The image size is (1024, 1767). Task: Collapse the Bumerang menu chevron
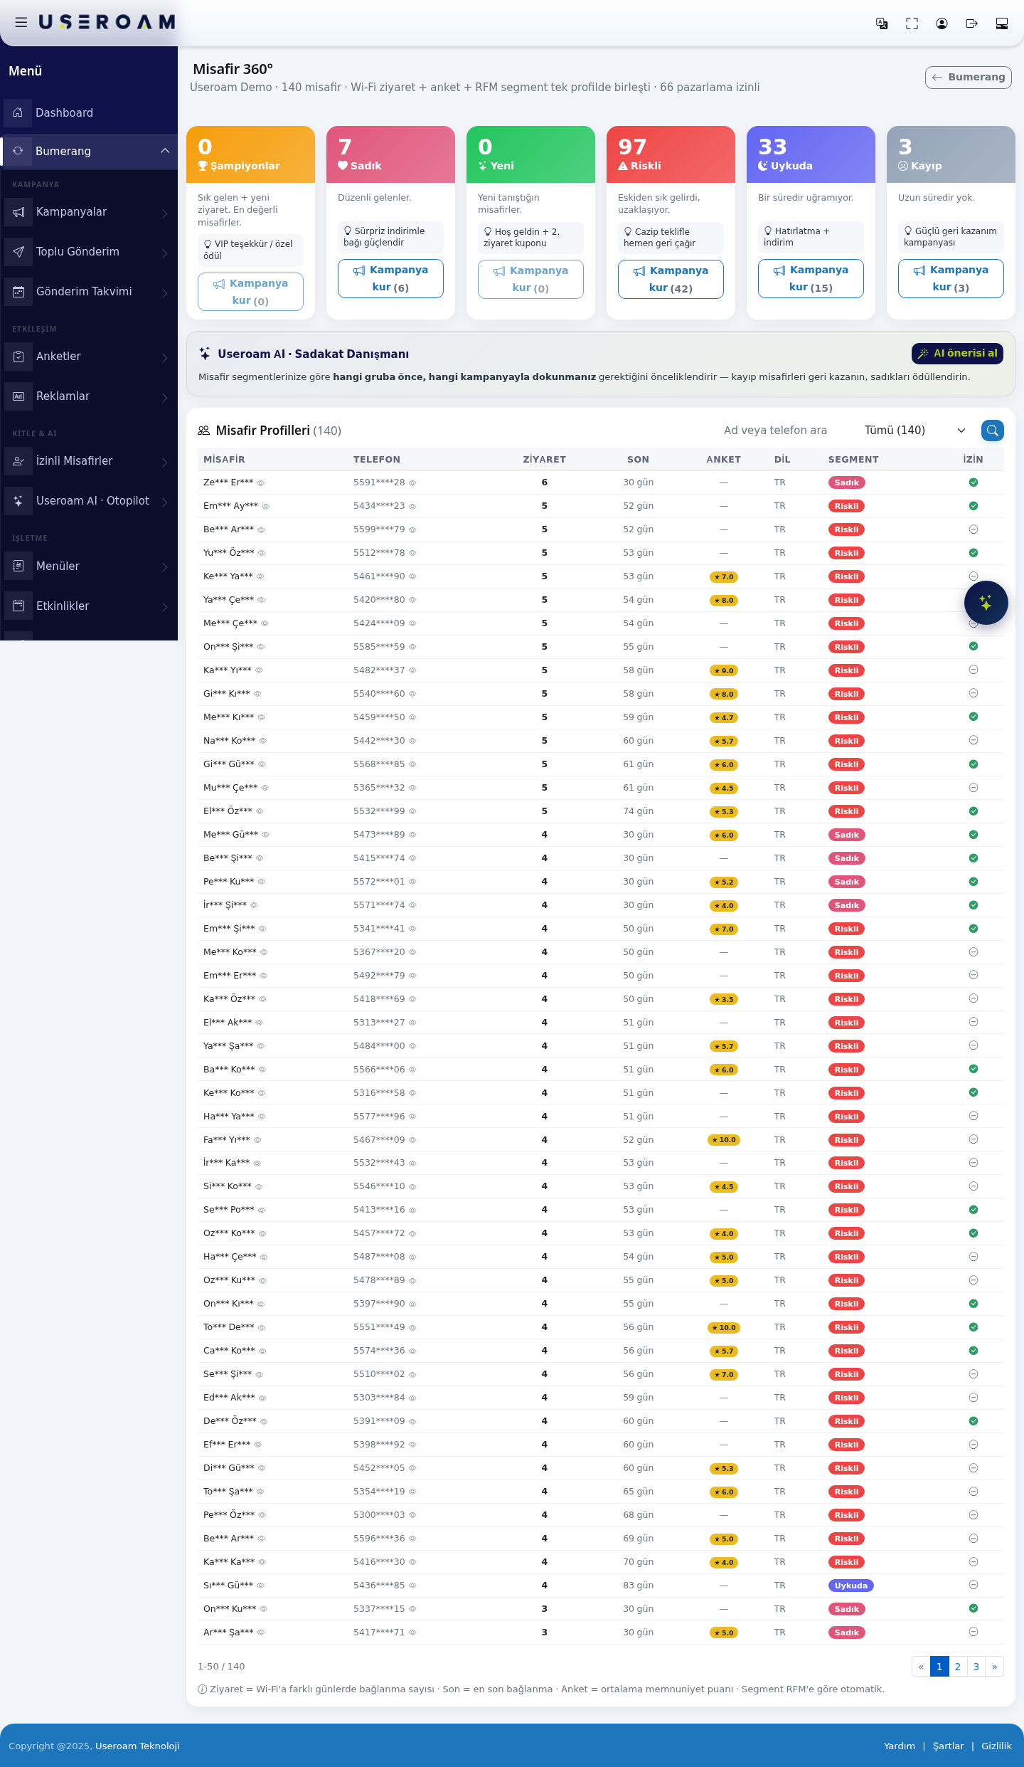pos(165,151)
